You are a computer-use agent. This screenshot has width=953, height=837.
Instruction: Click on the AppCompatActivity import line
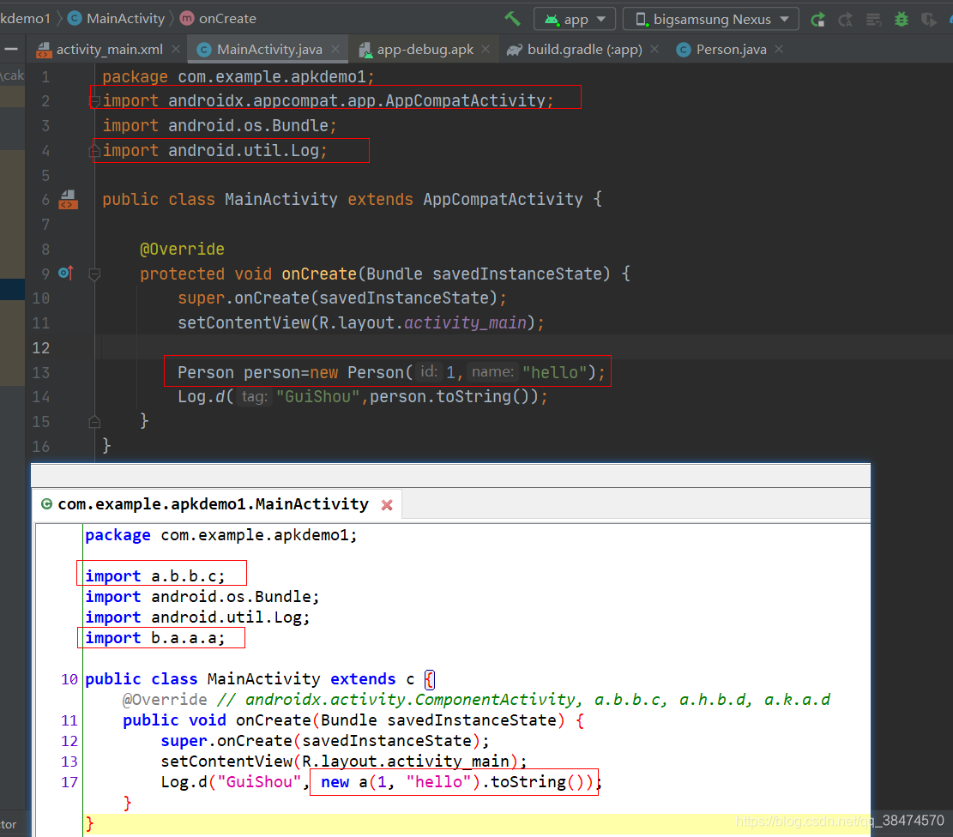click(329, 101)
